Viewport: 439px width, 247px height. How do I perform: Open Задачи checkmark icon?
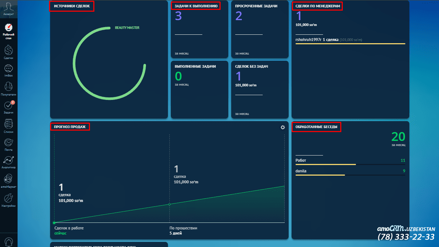click(8, 105)
